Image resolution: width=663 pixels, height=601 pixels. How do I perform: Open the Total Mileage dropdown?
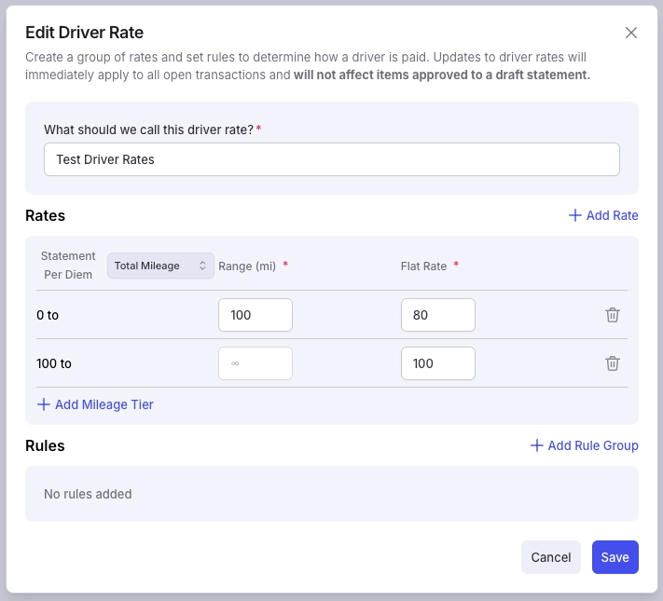pyautogui.click(x=160, y=266)
